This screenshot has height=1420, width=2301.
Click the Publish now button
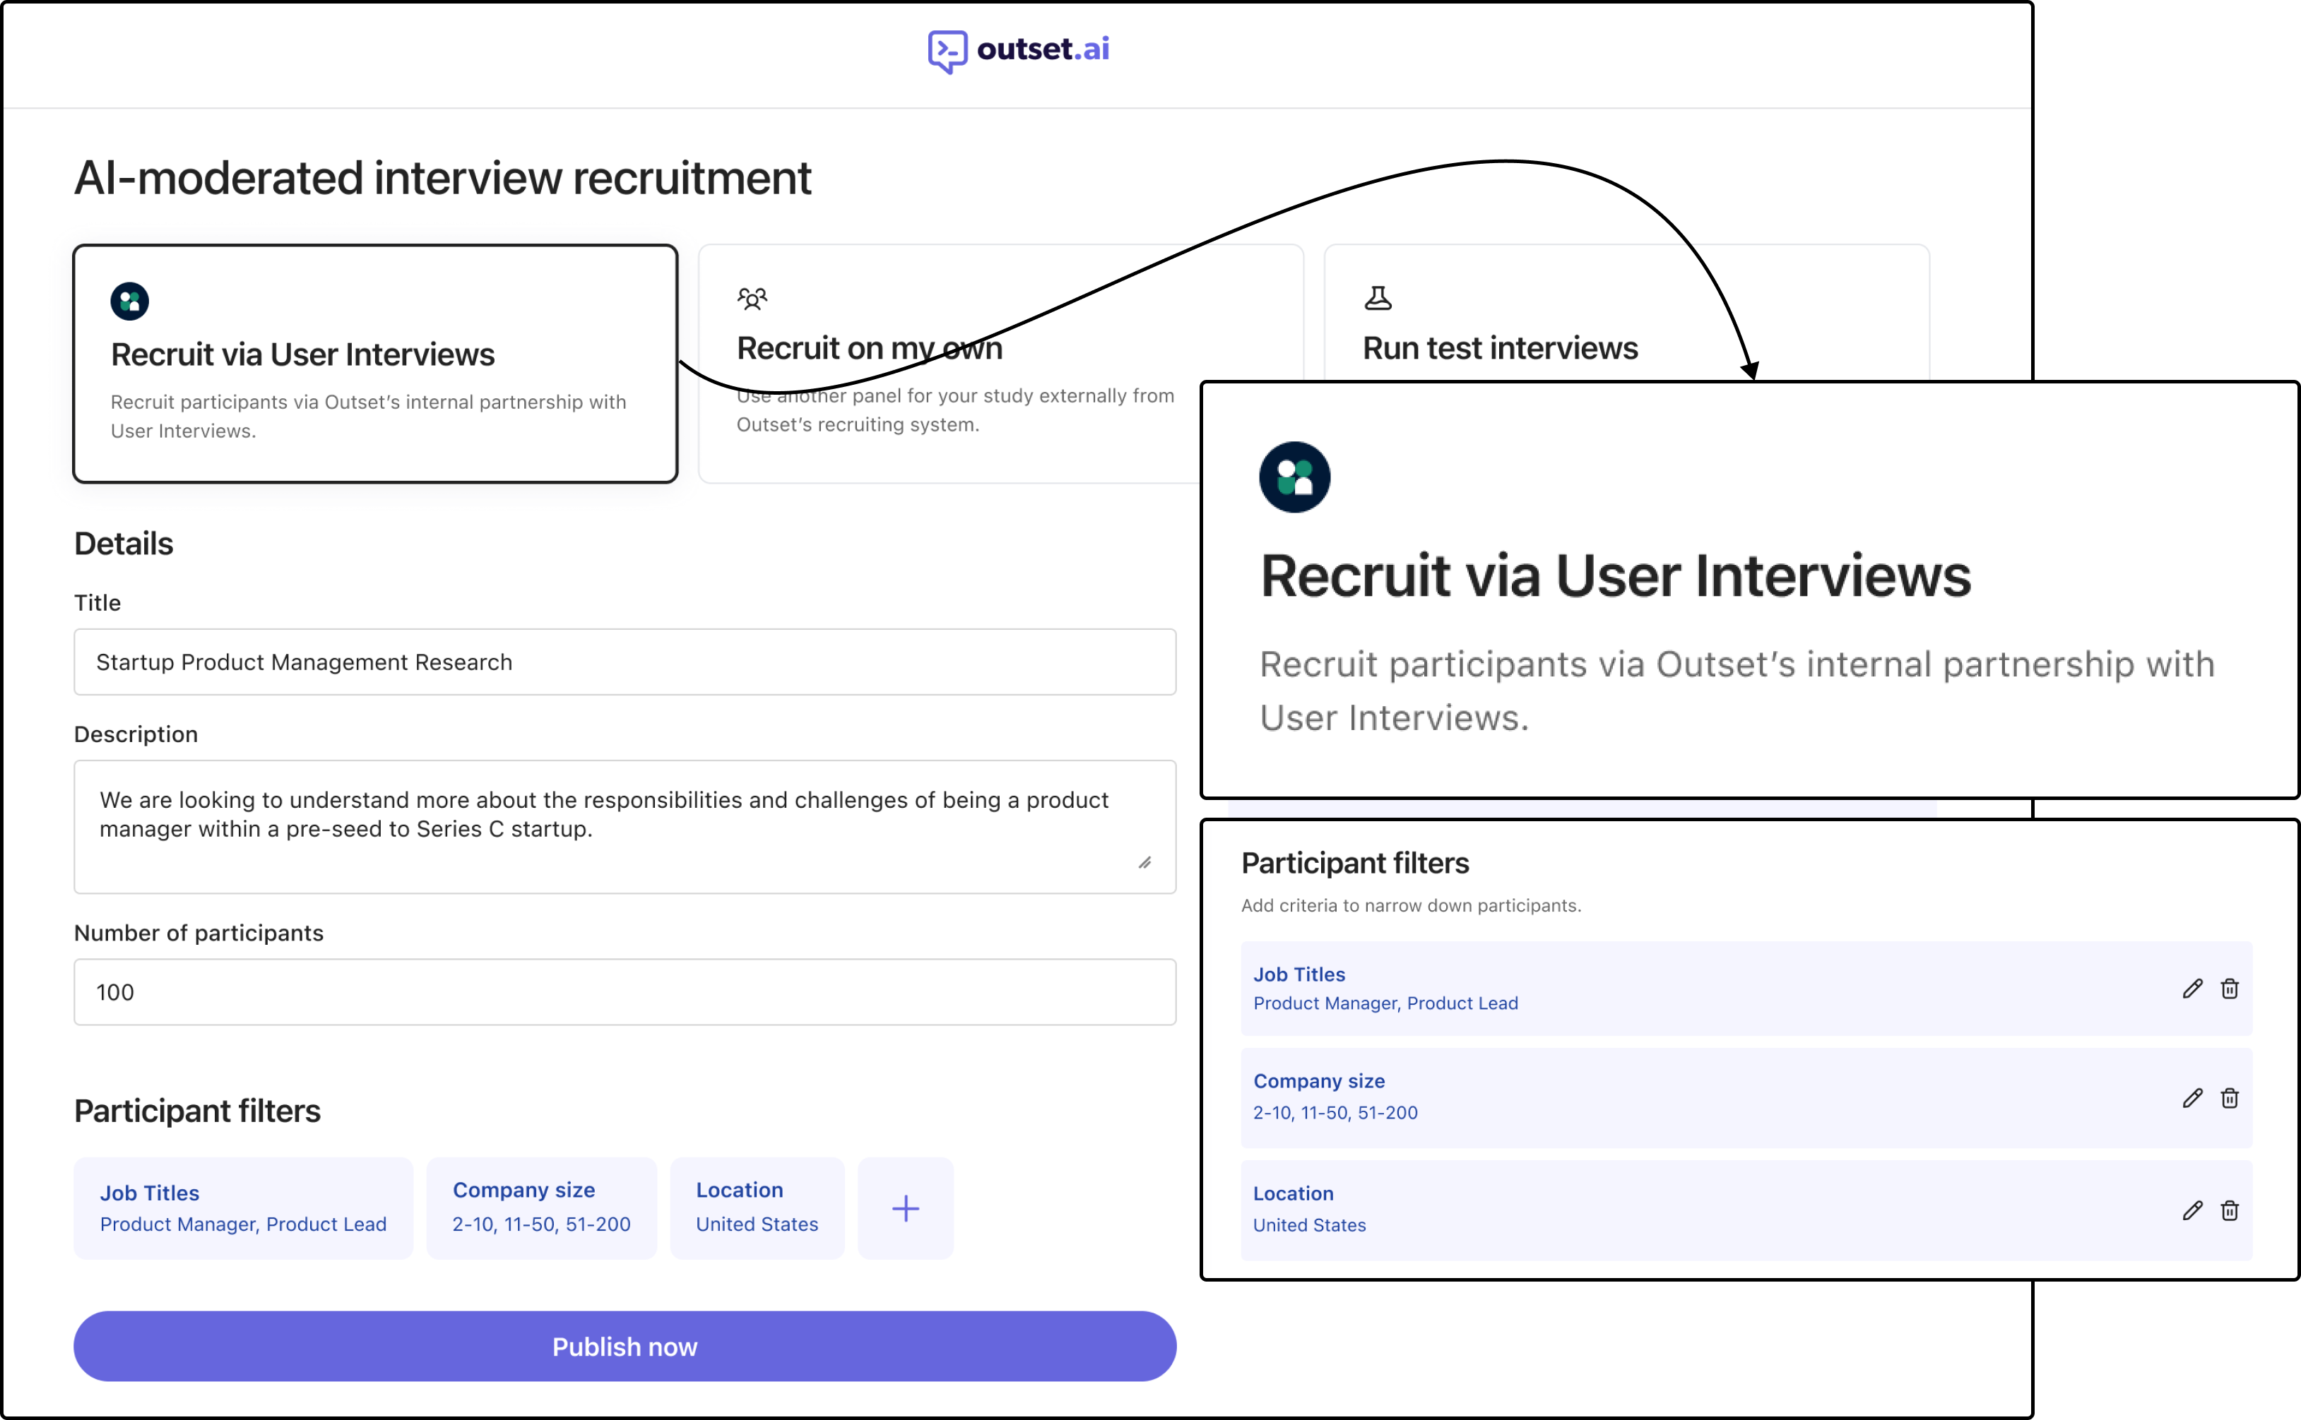pyautogui.click(x=625, y=1346)
